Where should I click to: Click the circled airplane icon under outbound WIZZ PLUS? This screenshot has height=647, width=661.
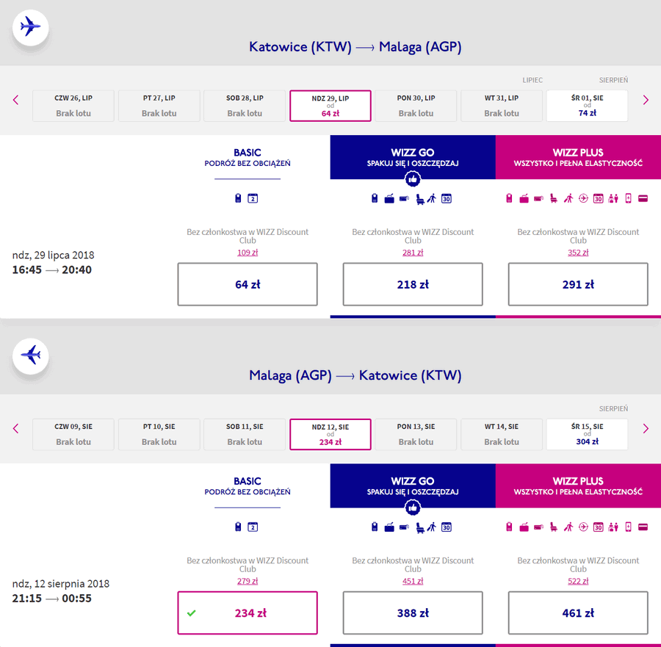tap(583, 198)
